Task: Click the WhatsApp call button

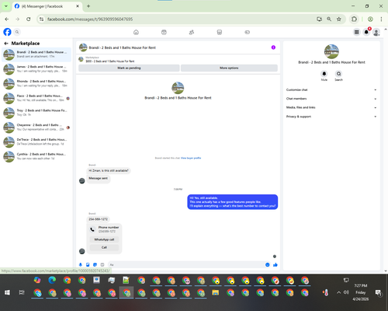Action: (x=104, y=239)
